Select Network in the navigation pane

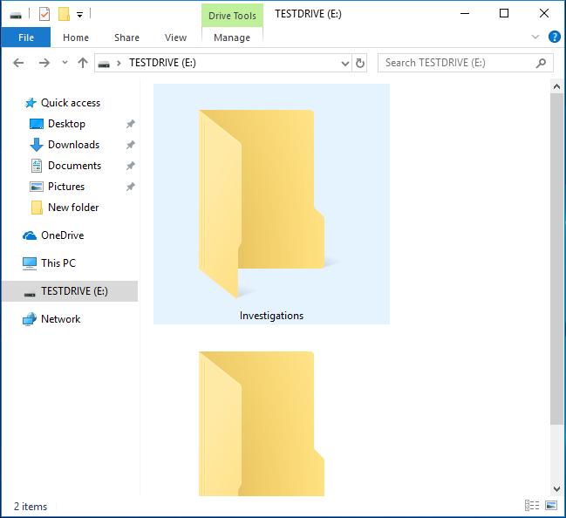pos(61,319)
